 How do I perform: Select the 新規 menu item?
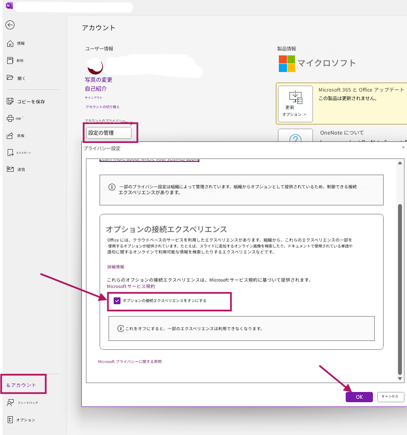point(20,61)
